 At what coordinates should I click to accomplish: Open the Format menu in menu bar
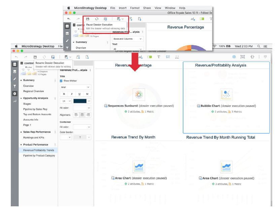135,8
